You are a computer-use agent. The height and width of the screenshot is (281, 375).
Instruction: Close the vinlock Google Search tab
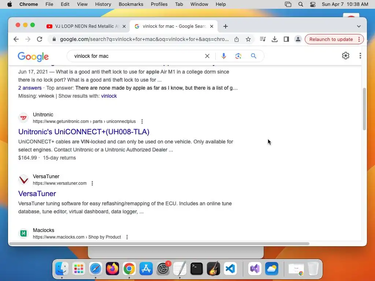[x=212, y=26]
